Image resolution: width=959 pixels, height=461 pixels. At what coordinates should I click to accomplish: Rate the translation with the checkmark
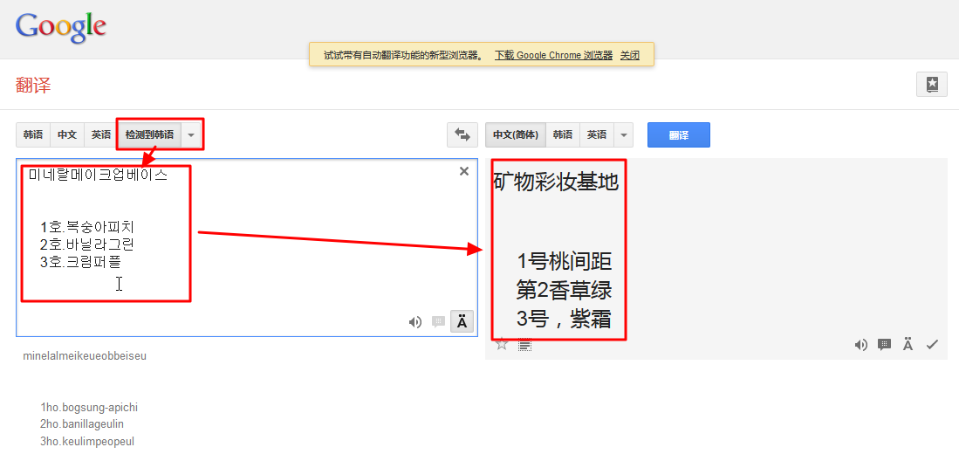[932, 345]
